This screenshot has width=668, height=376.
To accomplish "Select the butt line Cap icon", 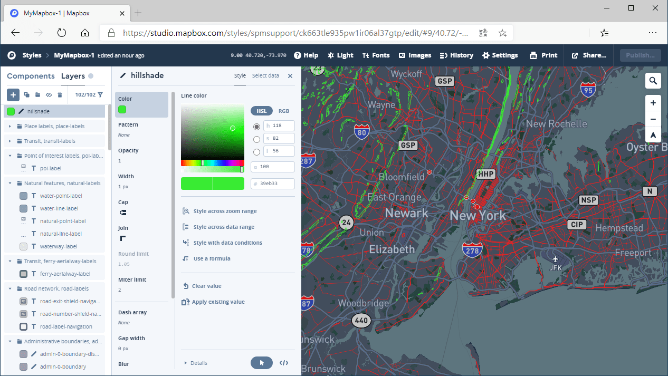I will (123, 213).
